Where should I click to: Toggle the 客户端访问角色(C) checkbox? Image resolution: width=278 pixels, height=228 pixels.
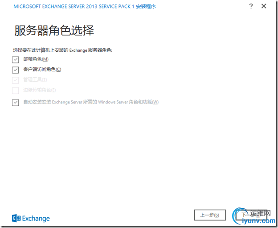16,70
